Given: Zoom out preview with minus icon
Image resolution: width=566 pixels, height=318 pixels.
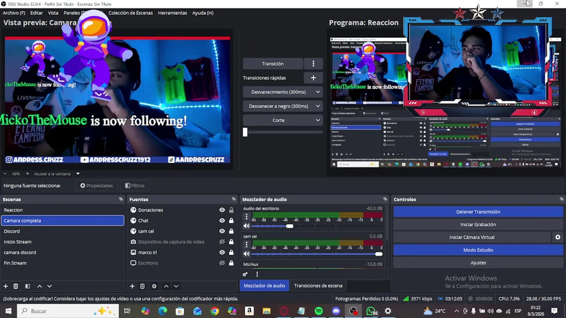Looking at the screenshot, I should (x=5, y=174).
